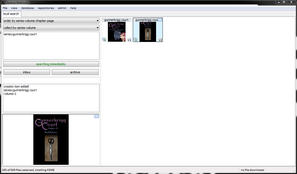
Task: Select the volume:2 tag
Action: (x=10, y=94)
